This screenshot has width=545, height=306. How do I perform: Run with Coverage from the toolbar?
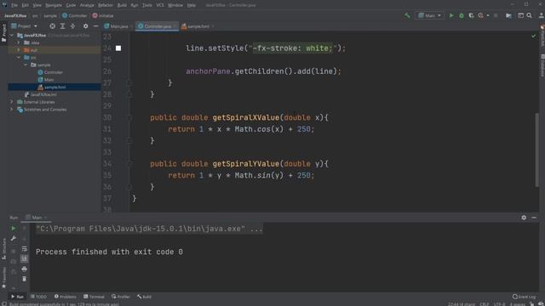point(471,15)
